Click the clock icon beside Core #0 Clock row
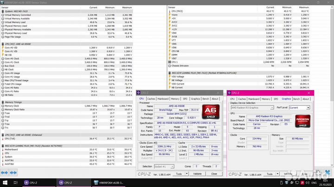 [x=3, y=59]
